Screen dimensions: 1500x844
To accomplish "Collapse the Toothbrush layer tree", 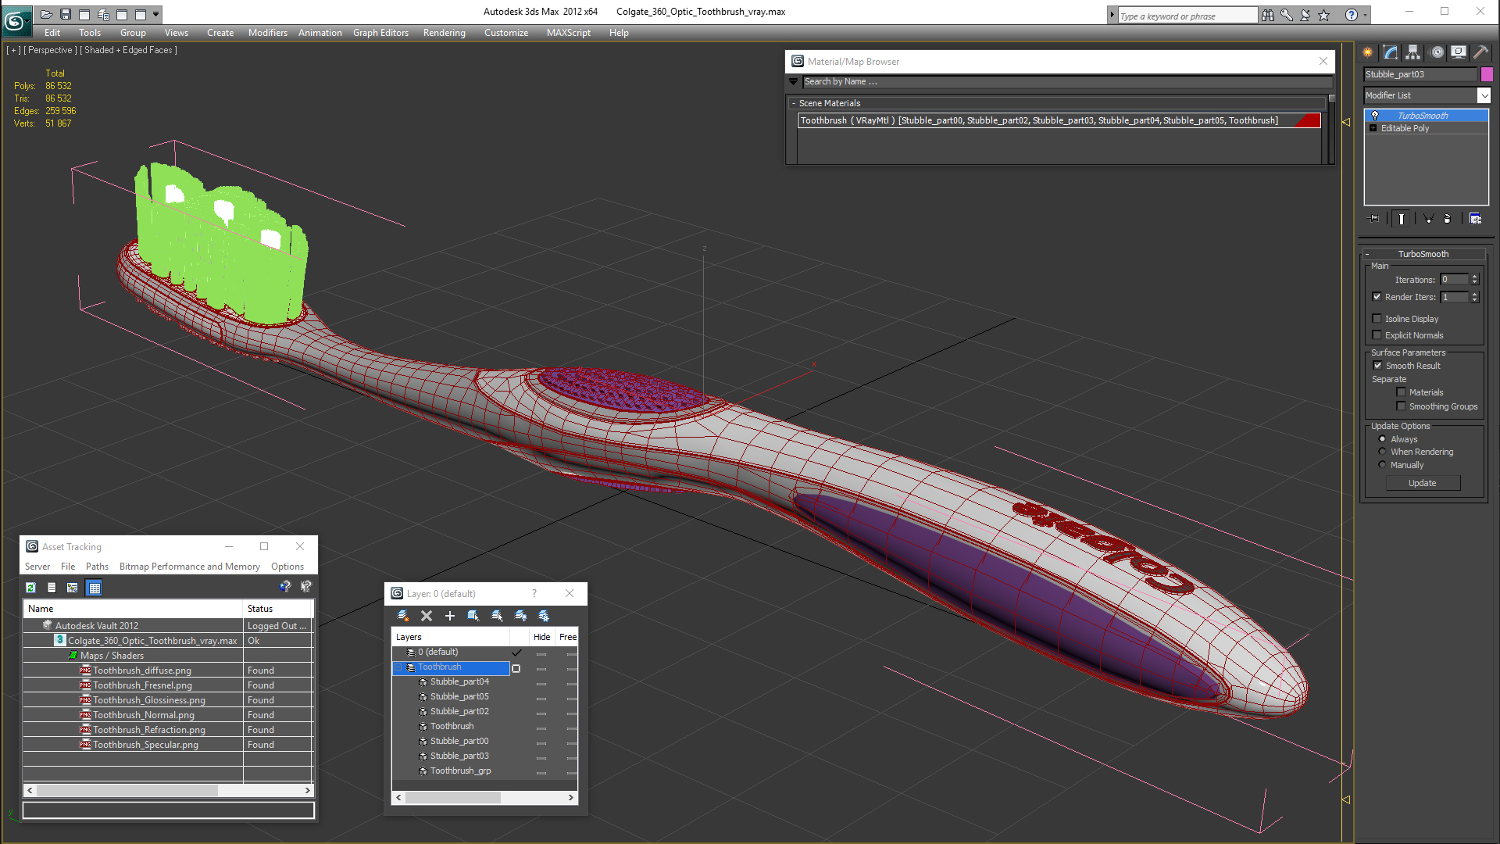I will 398,667.
